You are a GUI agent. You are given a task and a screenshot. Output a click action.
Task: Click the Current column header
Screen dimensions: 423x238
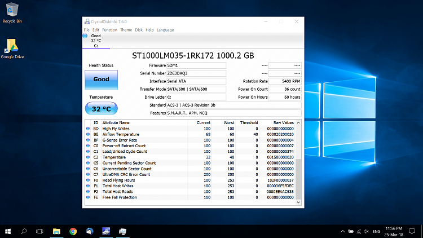coord(200,123)
